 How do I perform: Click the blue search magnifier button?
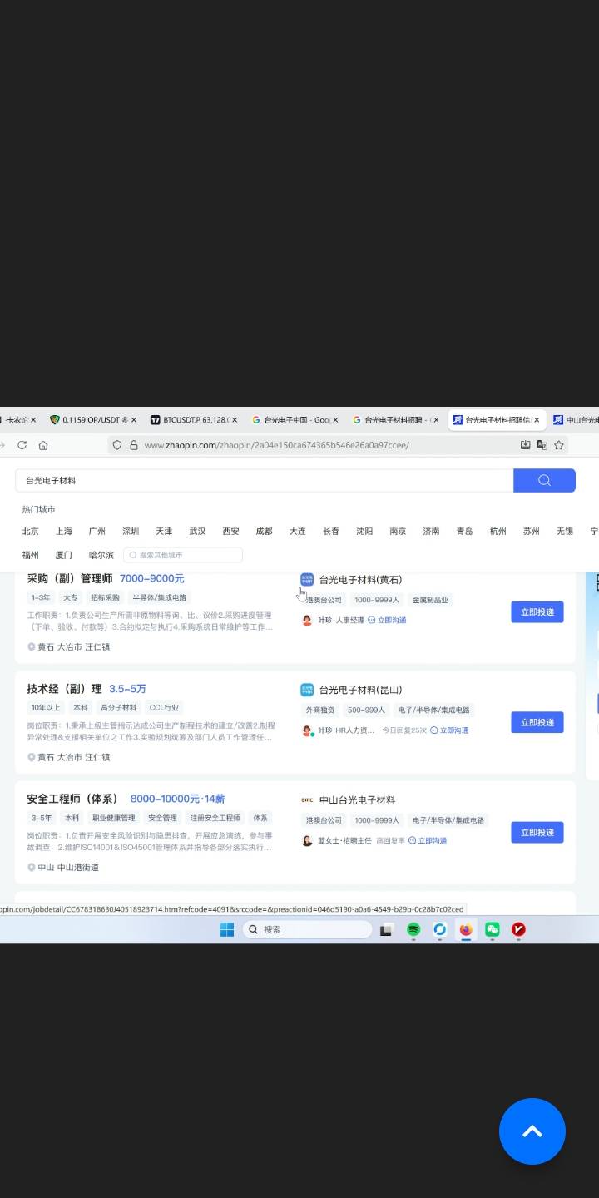tap(544, 480)
